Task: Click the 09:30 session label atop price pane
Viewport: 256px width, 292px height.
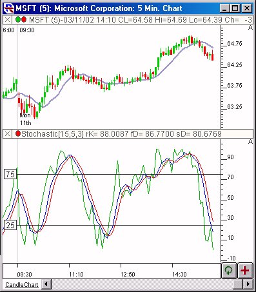Action: [x=27, y=30]
